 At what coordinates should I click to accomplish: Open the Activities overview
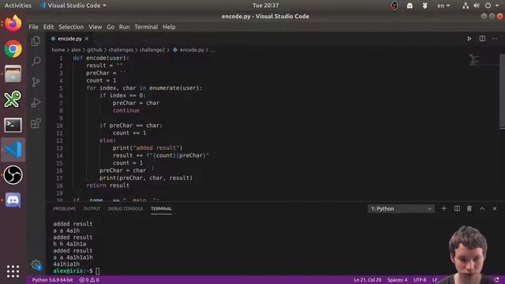click(x=18, y=6)
